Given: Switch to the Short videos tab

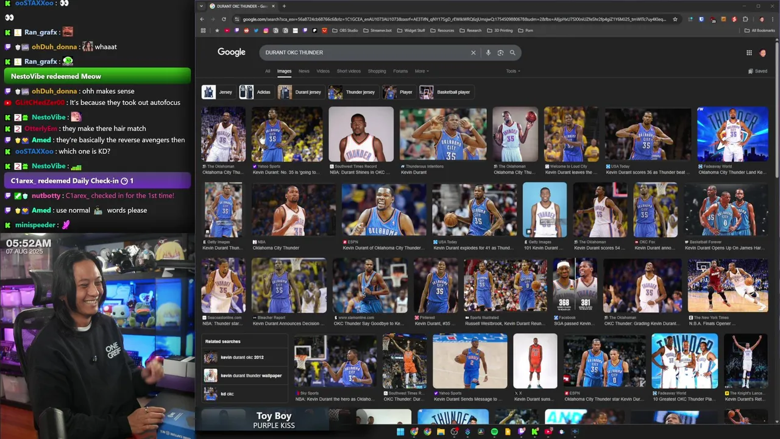Looking at the screenshot, I should click(349, 71).
